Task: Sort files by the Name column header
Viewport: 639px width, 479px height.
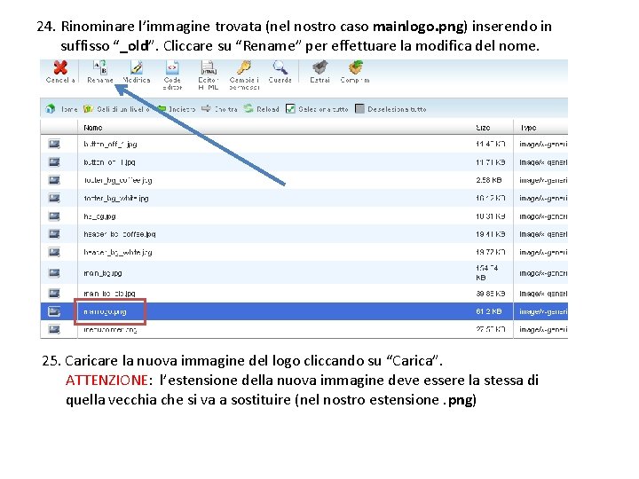Action: 93,128
